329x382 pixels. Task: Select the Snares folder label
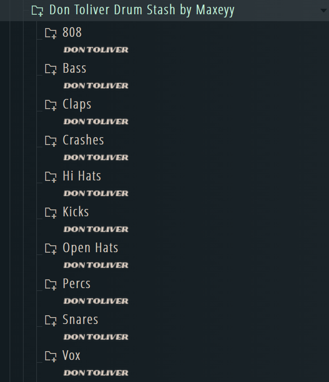tap(80, 319)
